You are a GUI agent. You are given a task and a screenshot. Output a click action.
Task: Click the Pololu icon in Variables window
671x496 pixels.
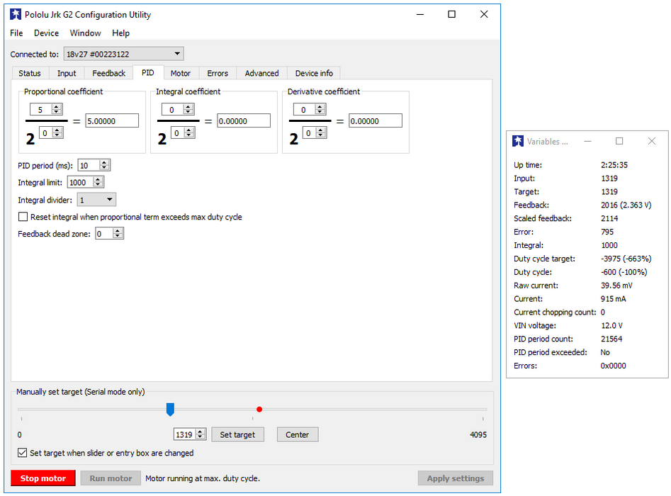point(518,142)
